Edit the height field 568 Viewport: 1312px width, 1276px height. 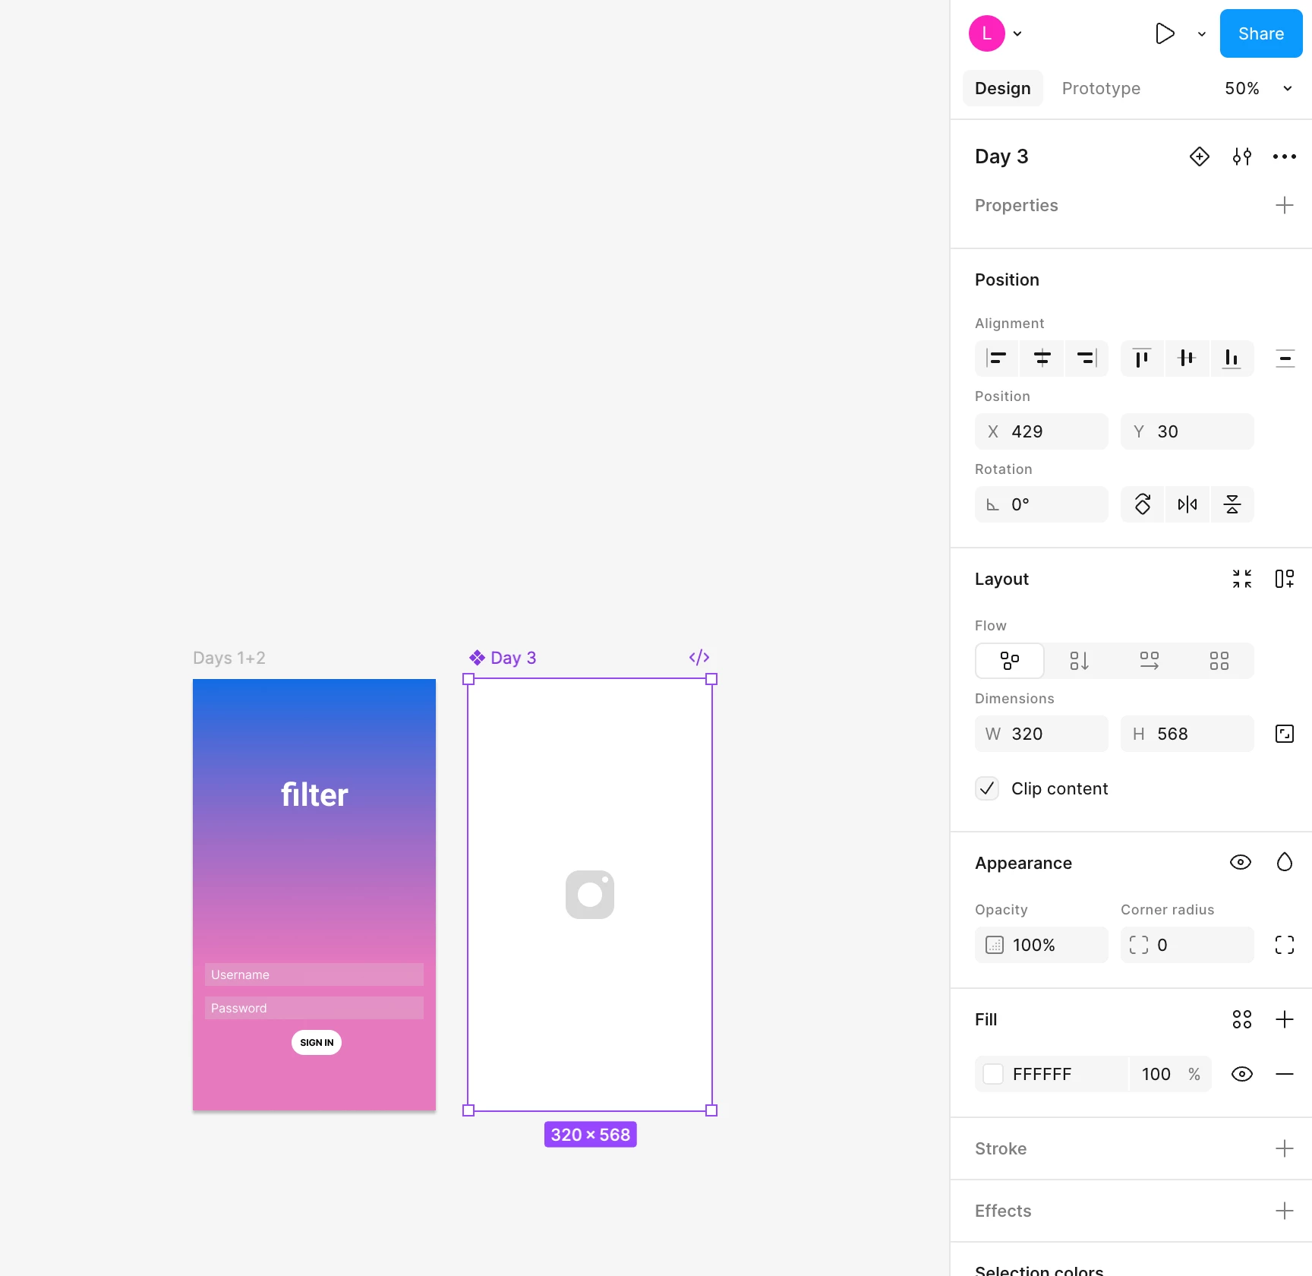(x=1187, y=734)
